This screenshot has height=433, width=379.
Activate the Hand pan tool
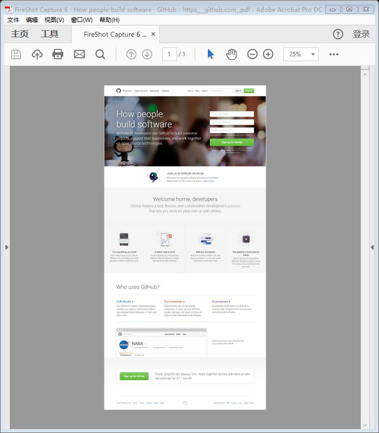click(x=231, y=54)
